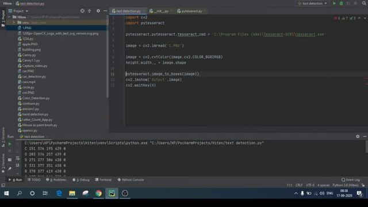Click the Project tree vertical scrollbar
Screen dimensions: 368x207
pyautogui.click(x=108, y=56)
